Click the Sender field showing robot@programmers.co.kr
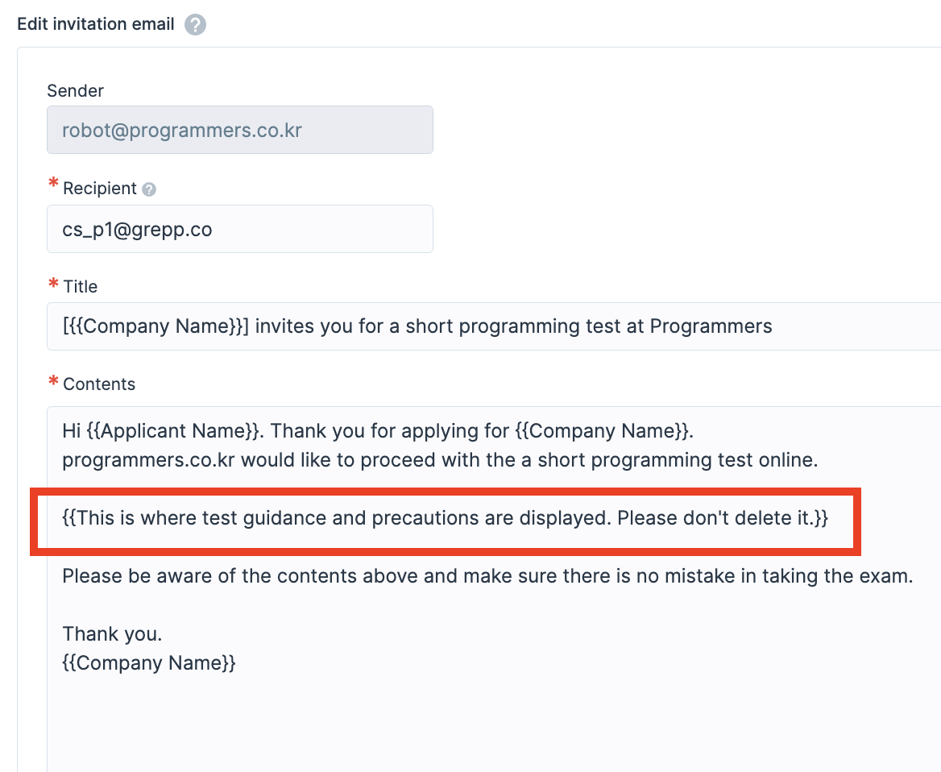Image resolution: width=941 pixels, height=772 pixels. [x=240, y=130]
